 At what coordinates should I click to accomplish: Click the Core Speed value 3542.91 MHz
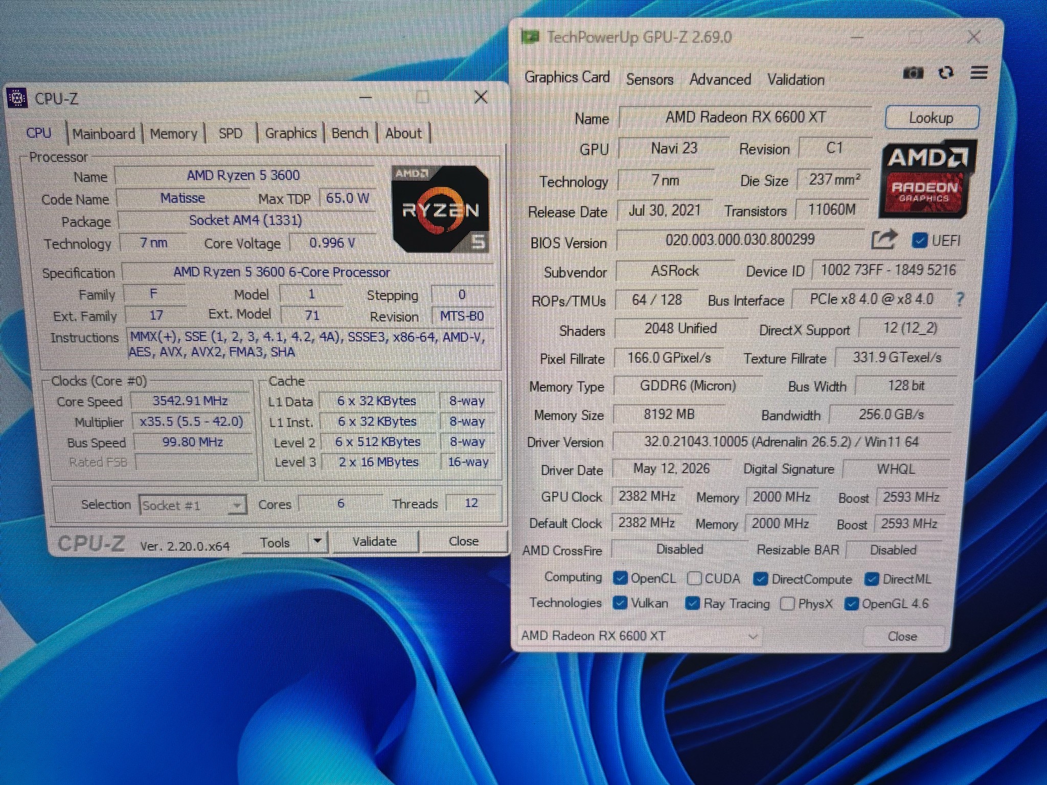(190, 401)
